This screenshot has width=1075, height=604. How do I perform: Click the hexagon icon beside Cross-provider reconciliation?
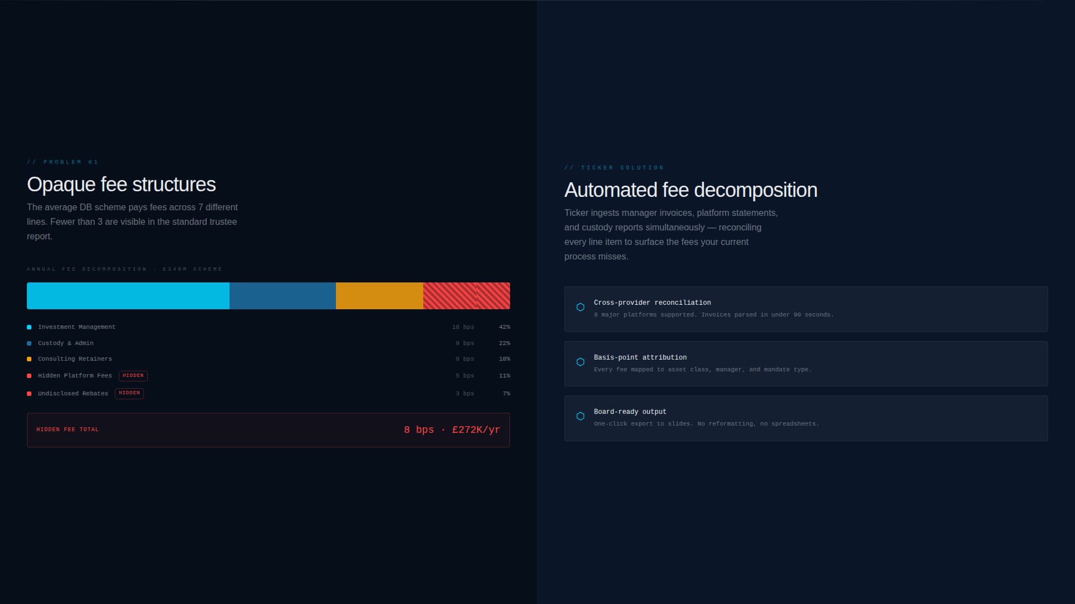tap(581, 307)
